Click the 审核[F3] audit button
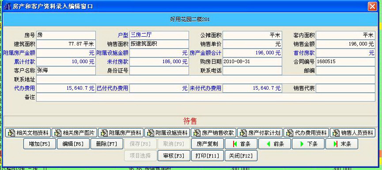This screenshot has height=170, width=382. point(174,155)
